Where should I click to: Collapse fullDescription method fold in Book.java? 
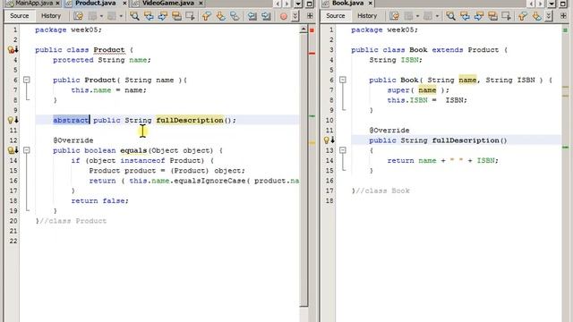tap(342, 150)
